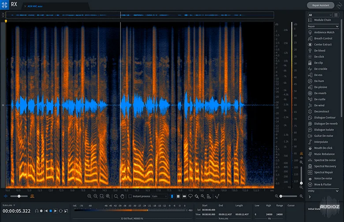Zoom to the selection
The width and height of the screenshot is (344, 222).
click(x=102, y=196)
